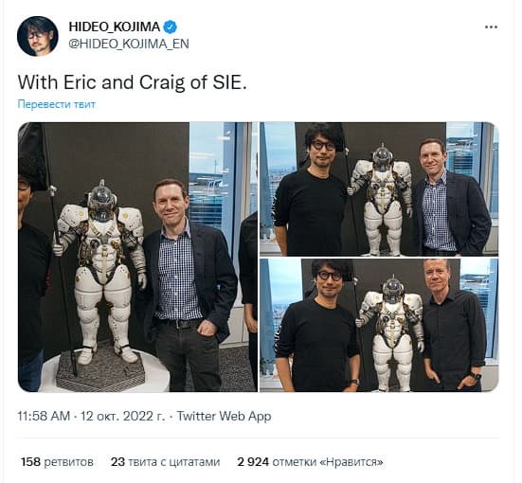This screenshot has height=483, width=522.
Task: Click the blue verified badge icon
Action: (171, 27)
